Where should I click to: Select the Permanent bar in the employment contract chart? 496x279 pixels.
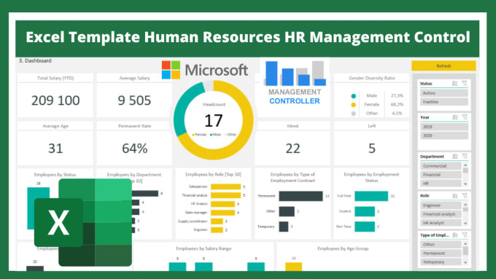pos(301,196)
